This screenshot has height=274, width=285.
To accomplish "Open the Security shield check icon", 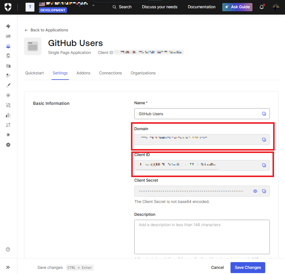I will tap(8, 95).
